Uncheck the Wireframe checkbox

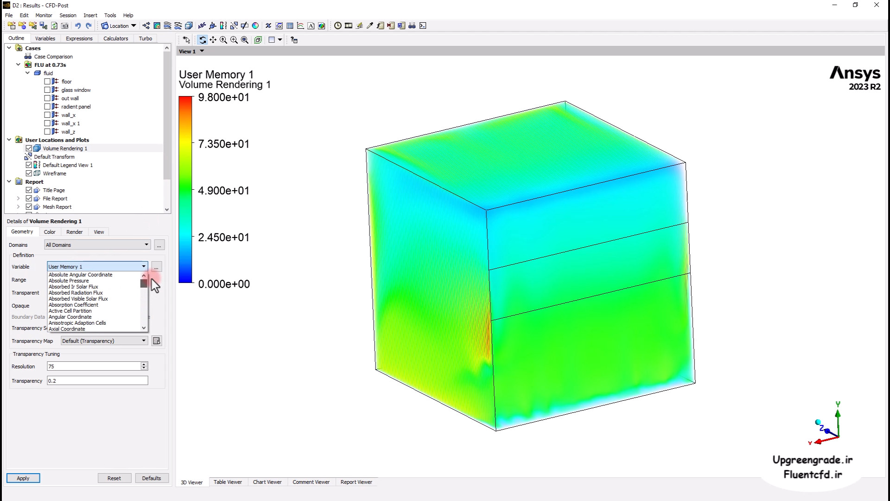pos(29,173)
